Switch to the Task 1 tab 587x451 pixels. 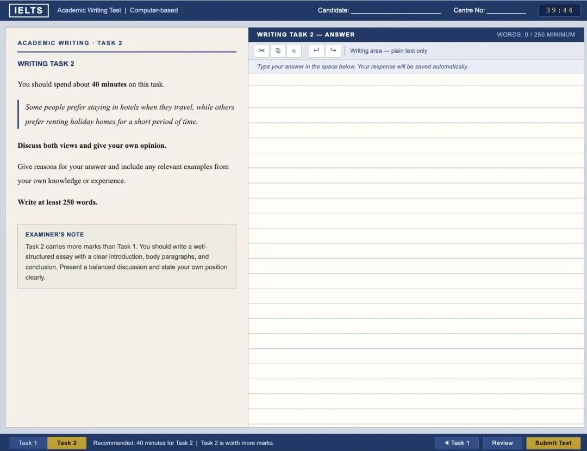click(28, 443)
